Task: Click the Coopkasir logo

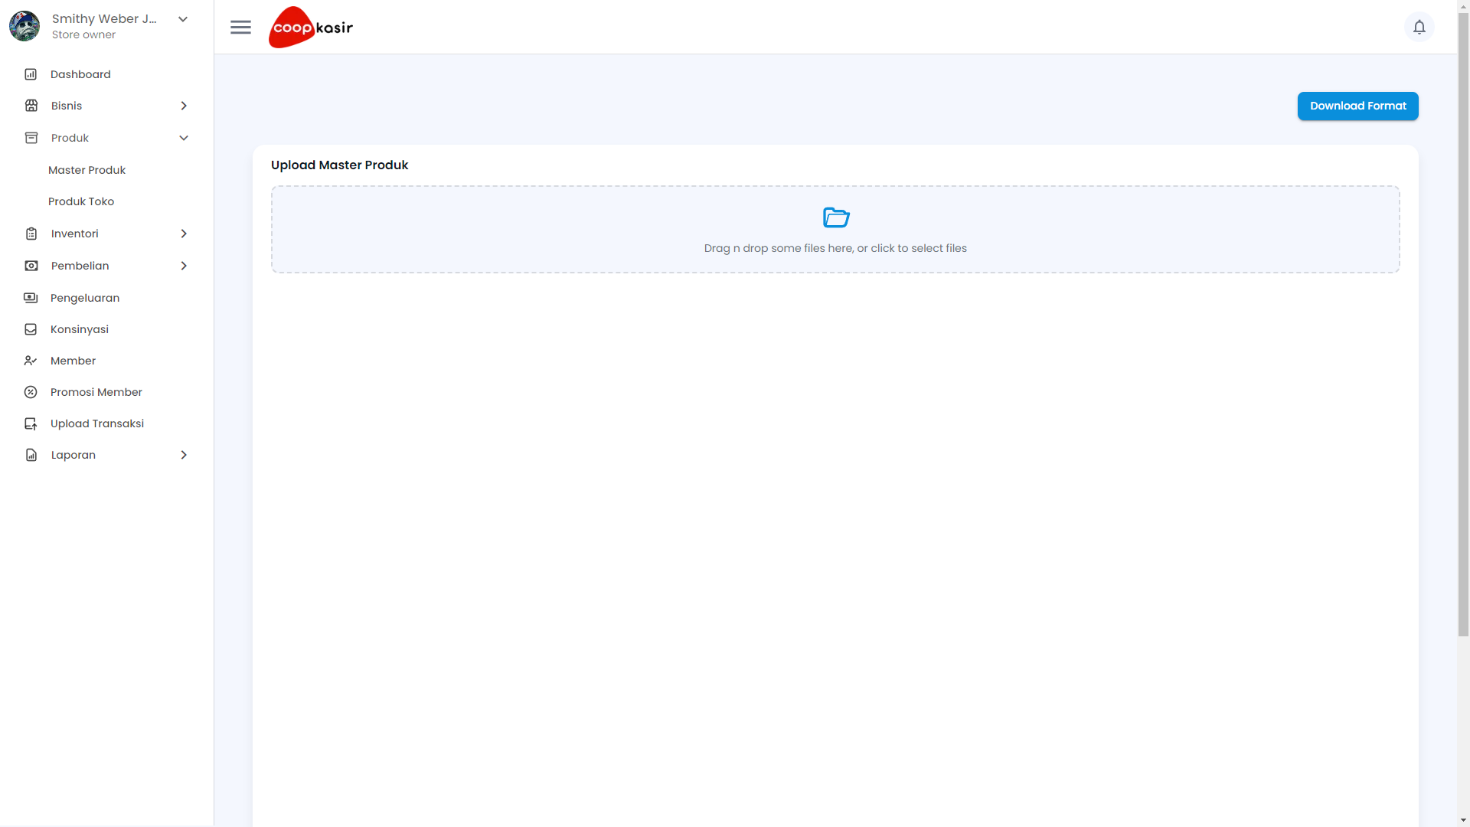Action: pos(311,26)
